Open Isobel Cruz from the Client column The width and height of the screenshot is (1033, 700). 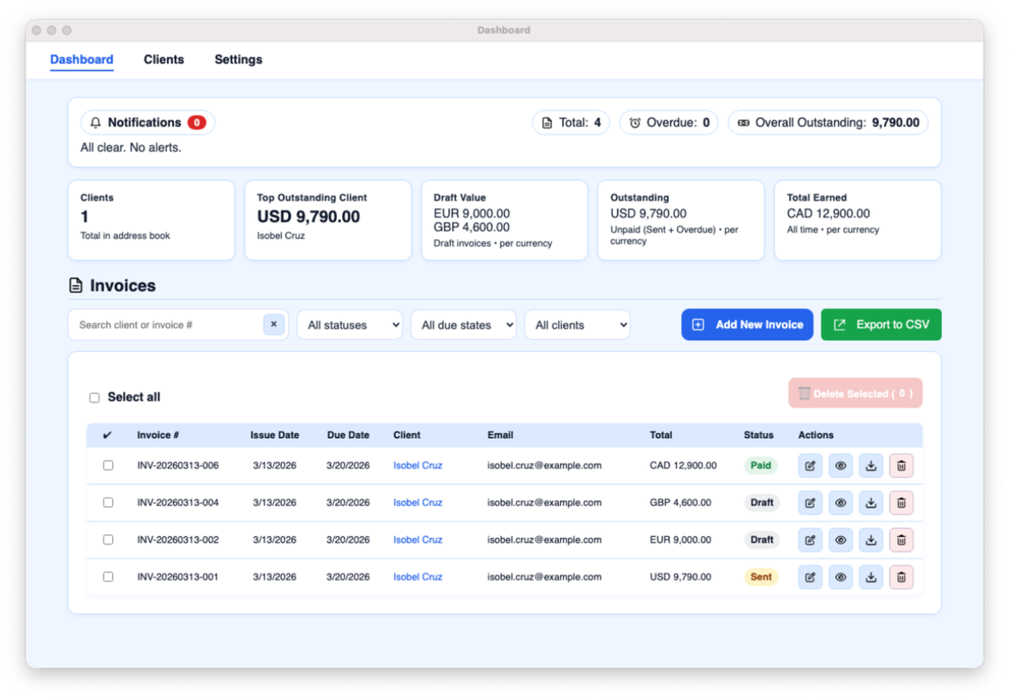[417, 465]
